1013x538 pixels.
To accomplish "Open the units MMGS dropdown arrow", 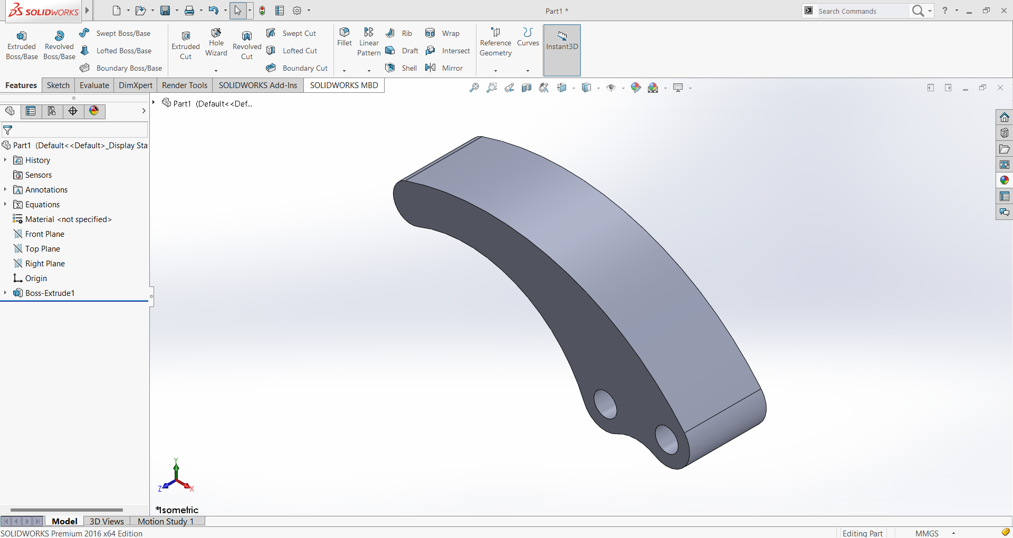I will [x=953, y=533].
